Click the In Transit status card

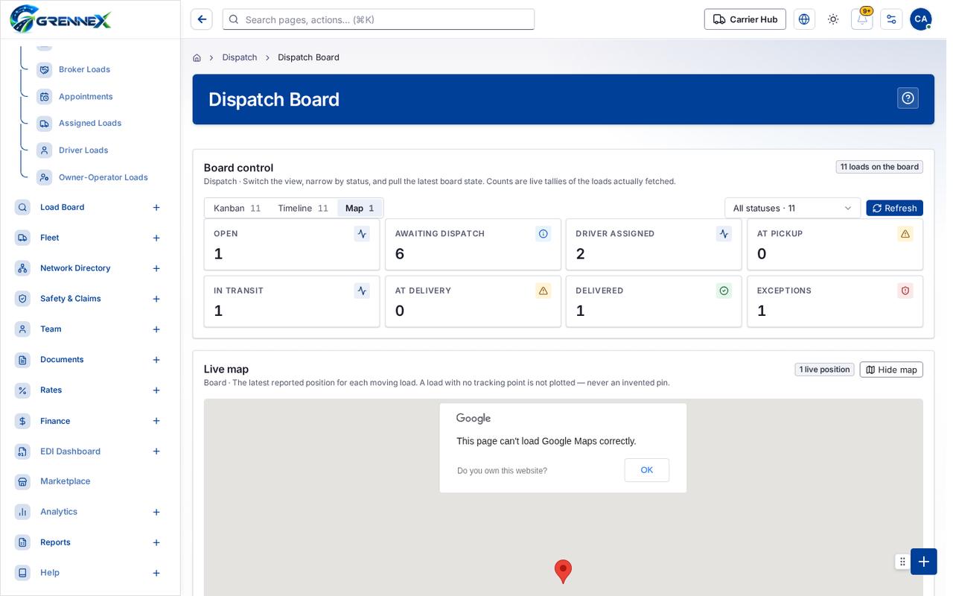[292, 301]
